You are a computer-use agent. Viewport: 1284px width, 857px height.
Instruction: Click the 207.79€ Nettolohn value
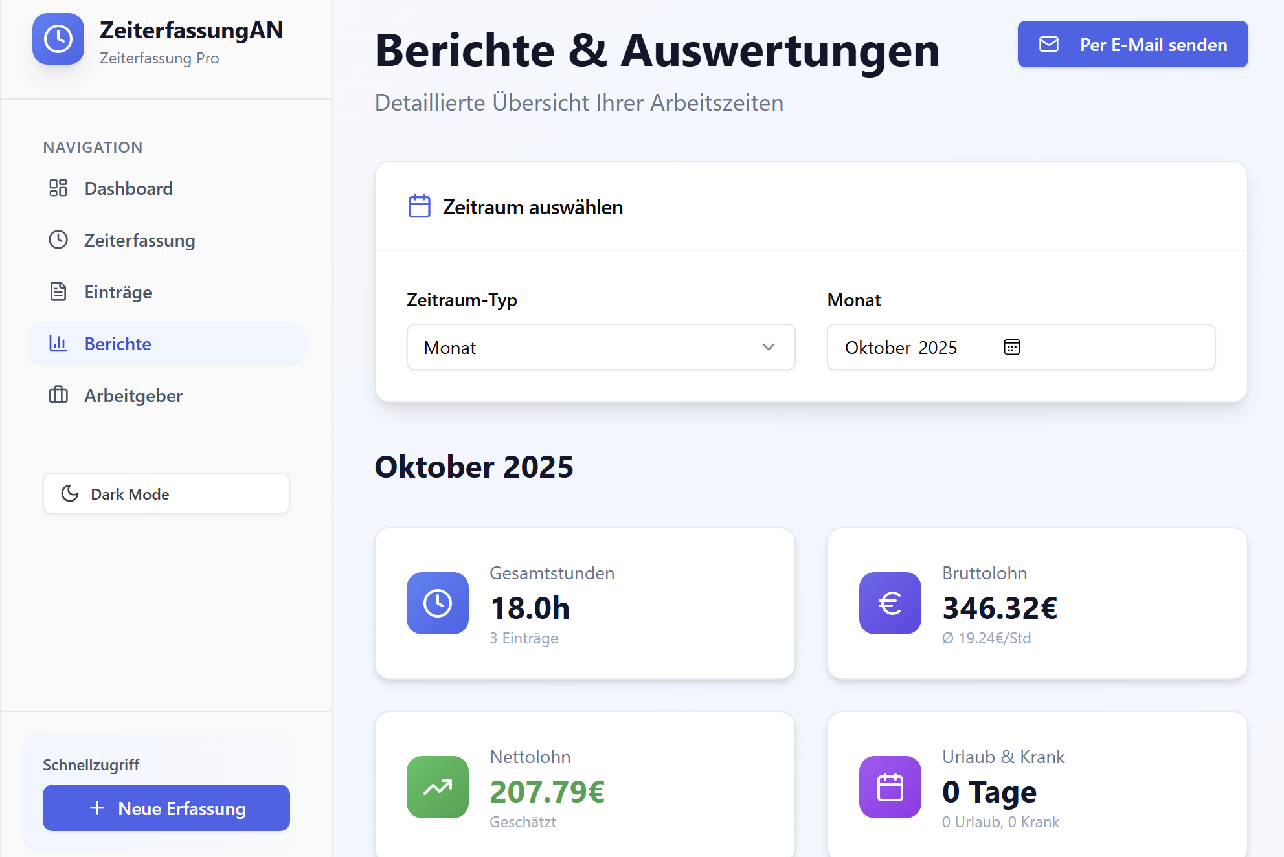[547, 792]
